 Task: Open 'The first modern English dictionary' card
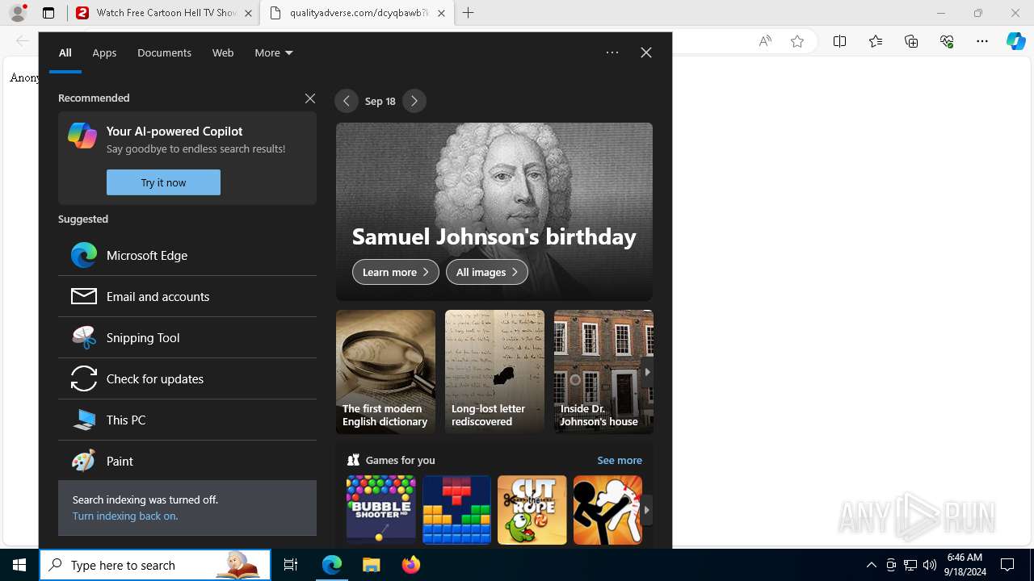tap(385, 372)
